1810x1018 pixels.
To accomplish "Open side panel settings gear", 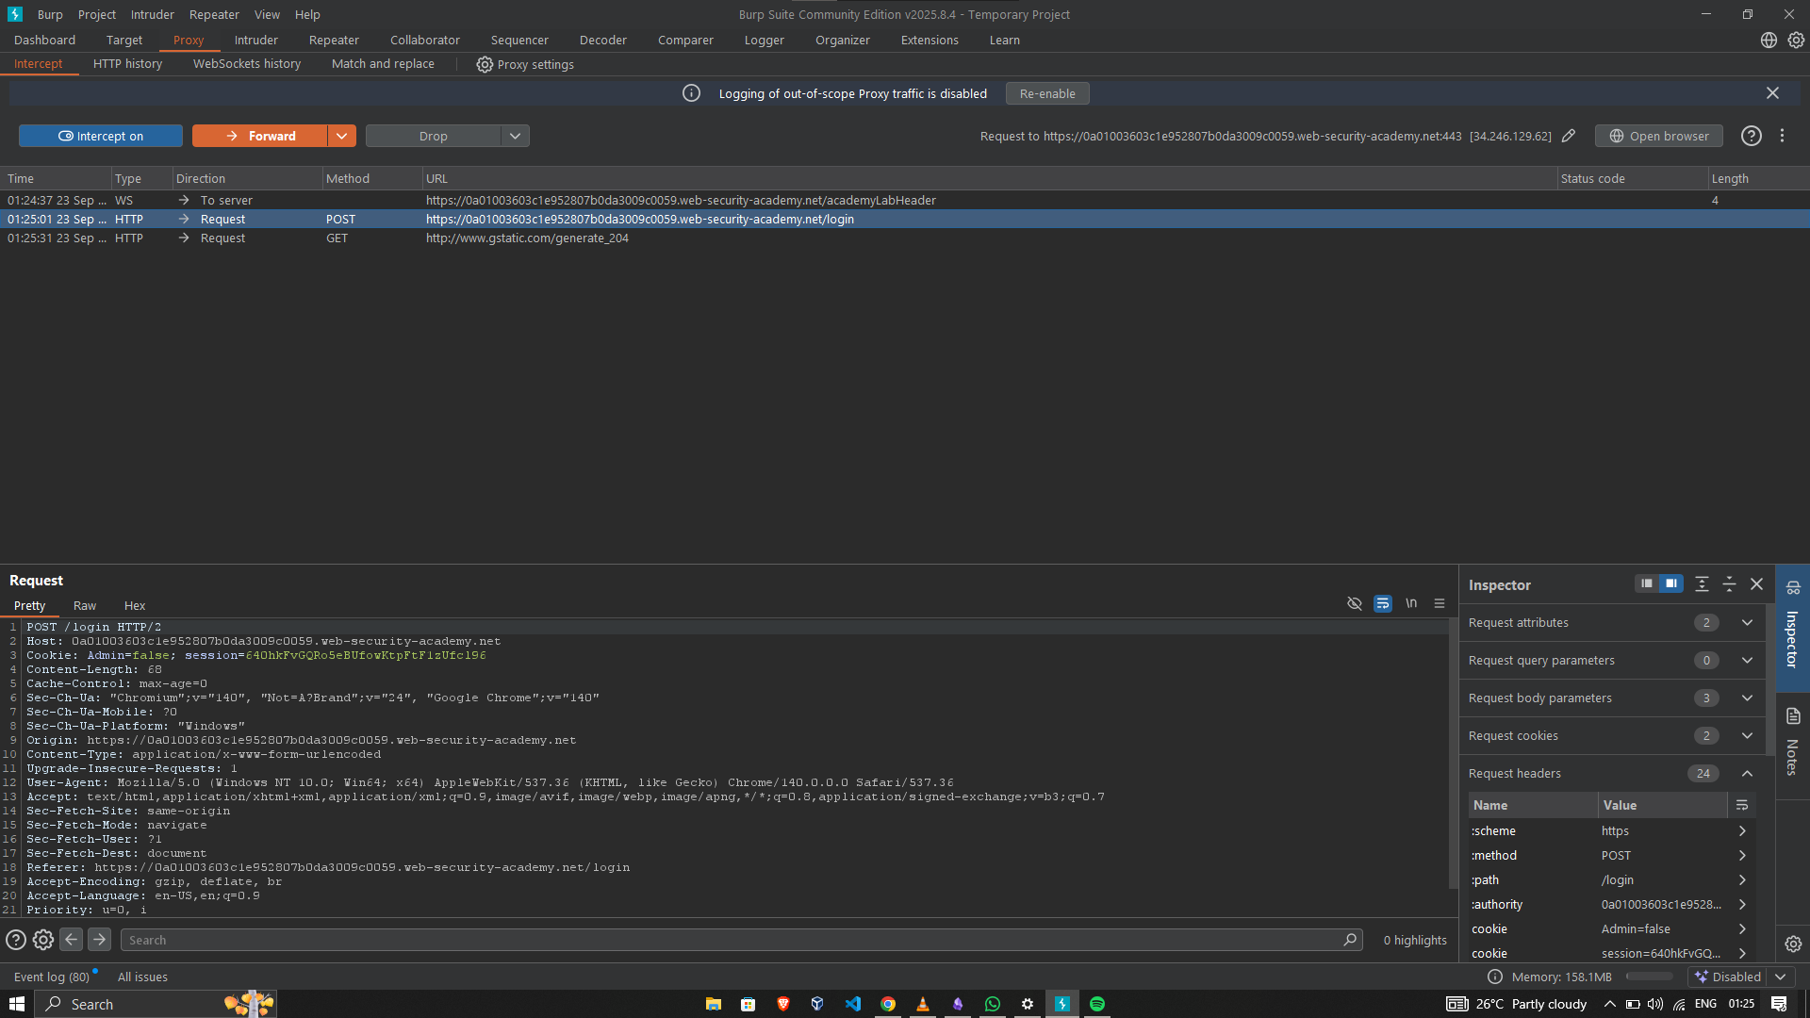I will 1793,944.
